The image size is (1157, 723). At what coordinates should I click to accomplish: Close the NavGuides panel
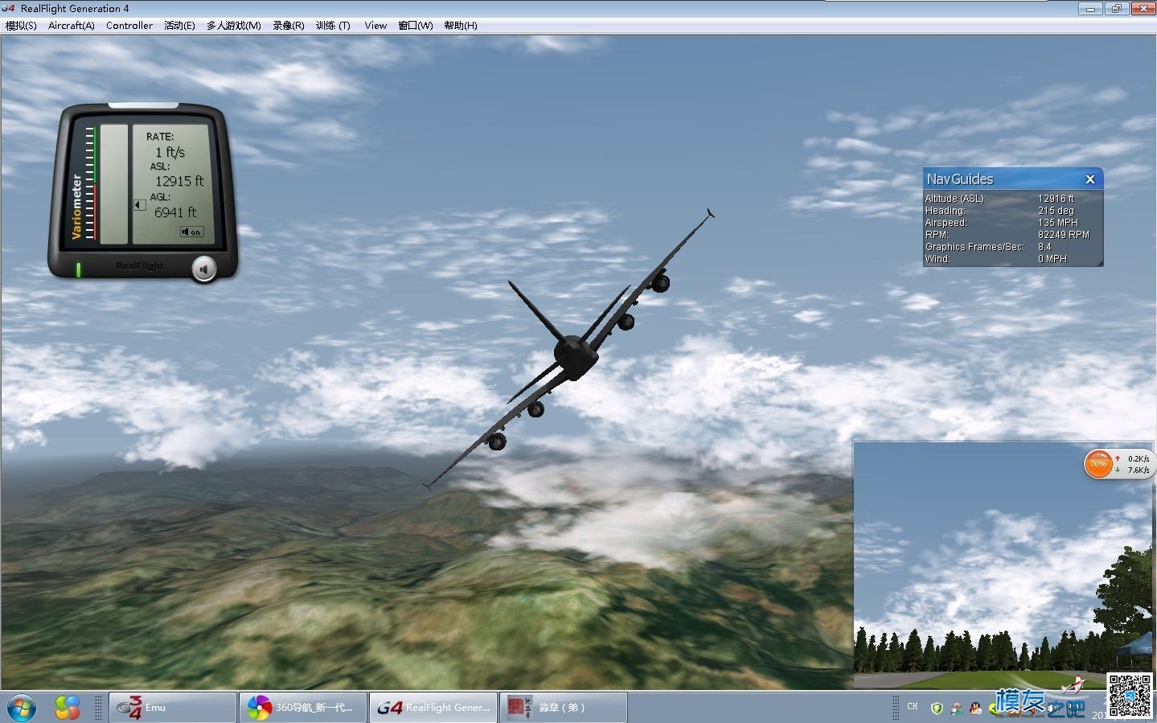1090,179
